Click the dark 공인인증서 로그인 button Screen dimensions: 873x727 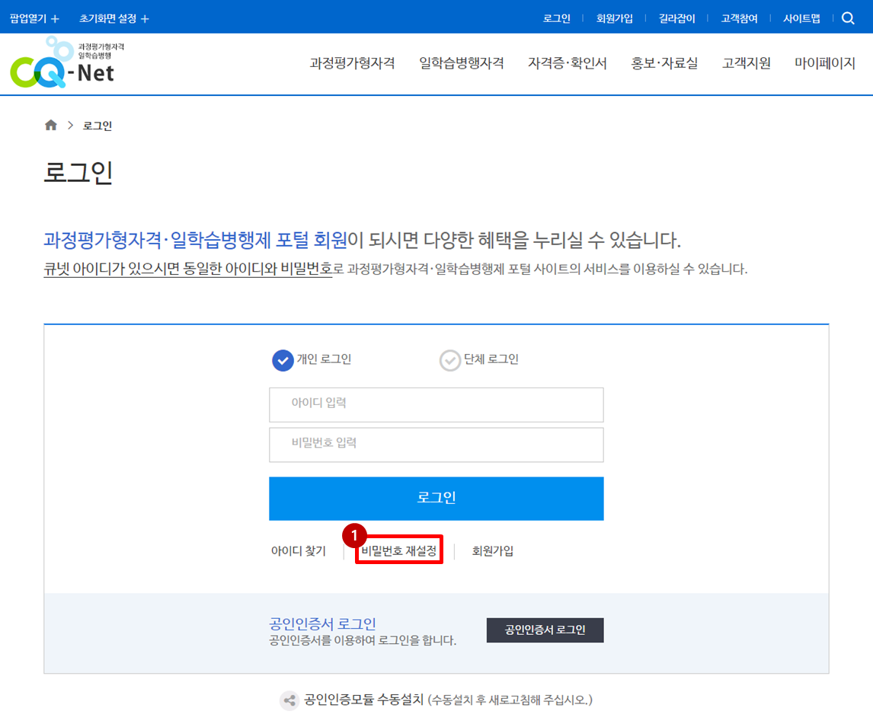(x=545, y=630)
